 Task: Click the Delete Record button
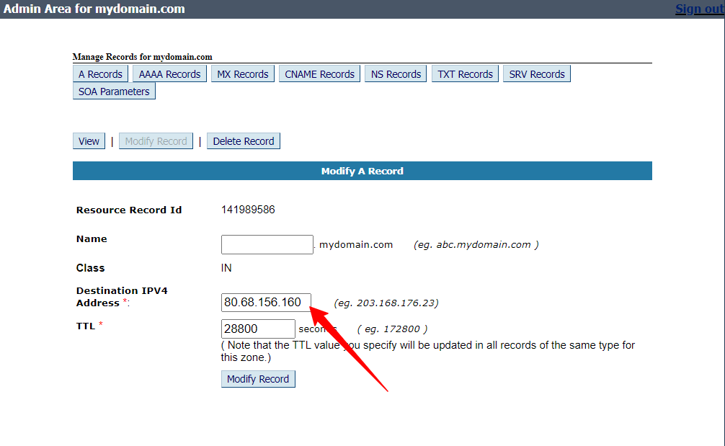[244, 141]
